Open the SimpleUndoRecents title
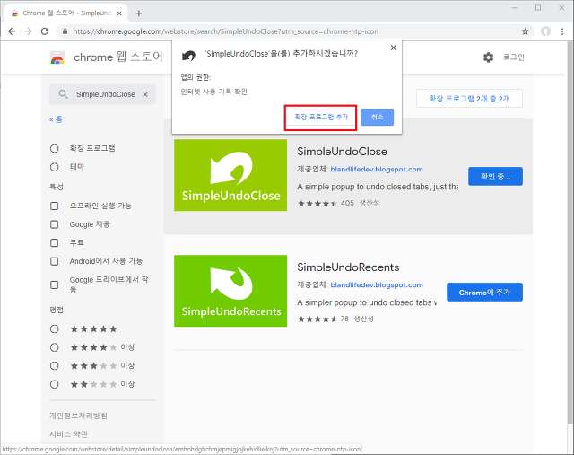 (x=348, y=267)
